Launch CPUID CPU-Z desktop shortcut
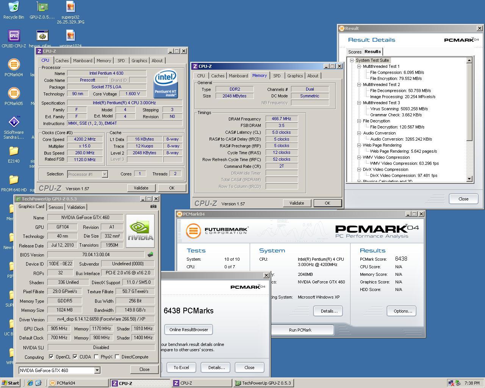Image resolution: width=485 pixels, height=388 pixels. 14,39
